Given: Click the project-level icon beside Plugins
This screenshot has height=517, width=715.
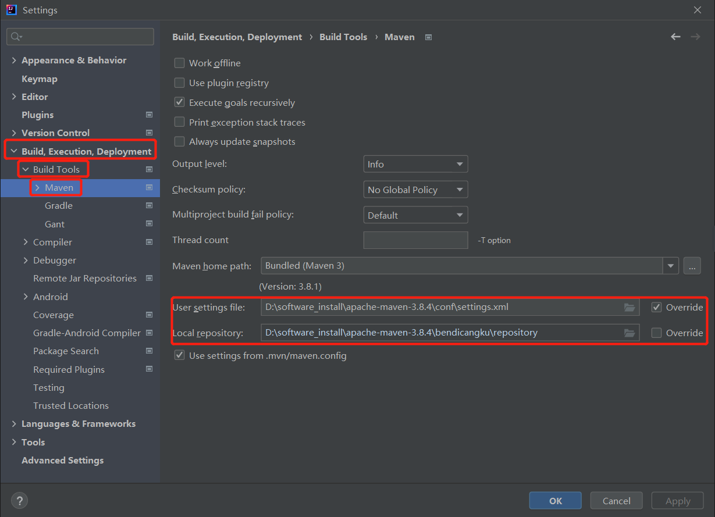Looking at the screenshot, I should point(149,115).
